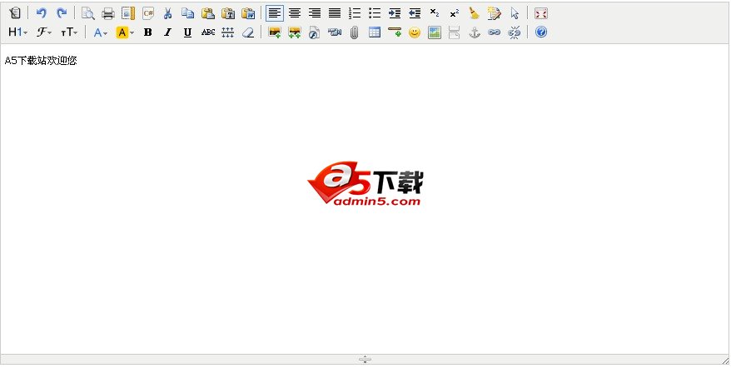Open the yellow highlight color picker
Screen dimensions: 731x368
pos(125,32)
